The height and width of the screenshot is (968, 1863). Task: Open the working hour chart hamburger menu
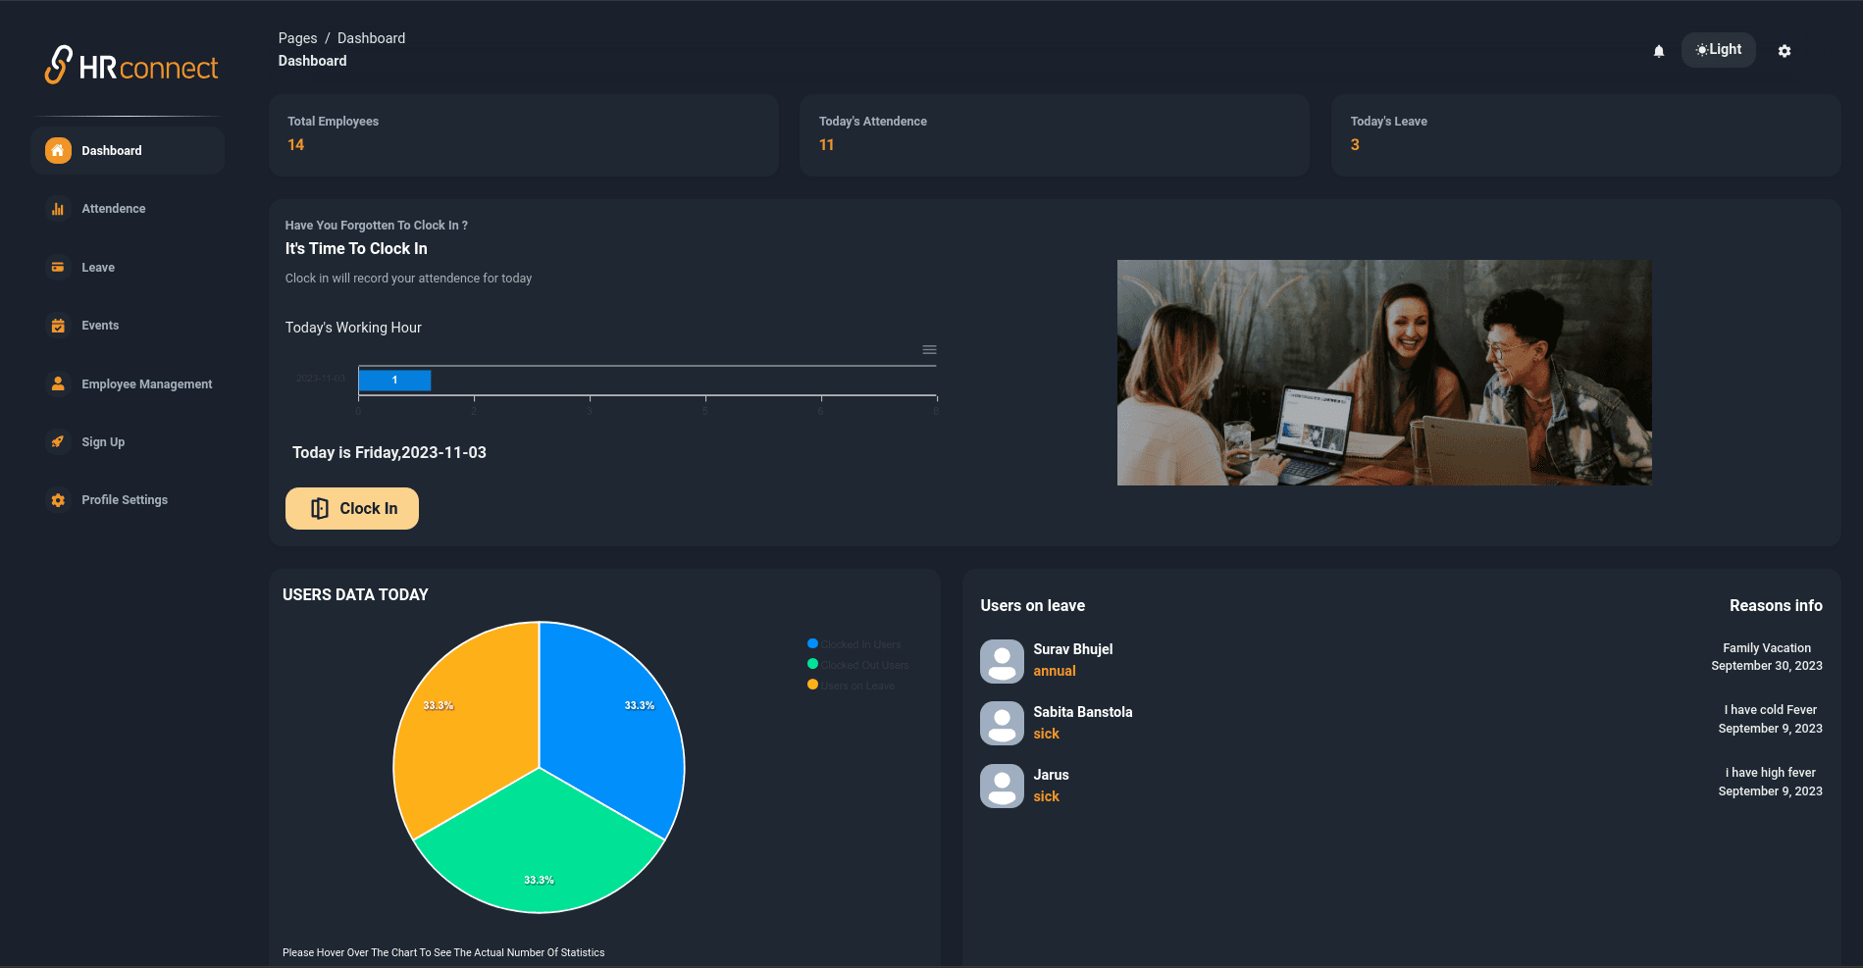[929, 349]
